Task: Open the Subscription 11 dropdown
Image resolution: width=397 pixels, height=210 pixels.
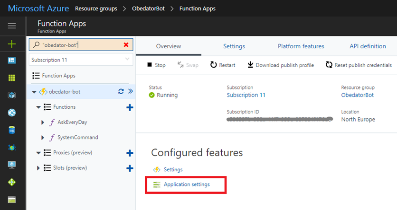Action: (x=81, y=60)
